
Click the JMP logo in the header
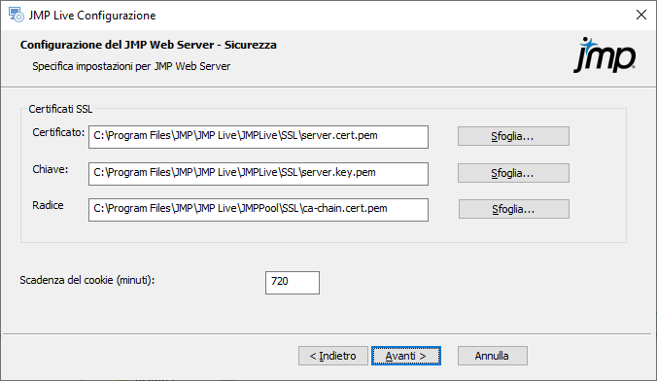[x=605, y=55]
